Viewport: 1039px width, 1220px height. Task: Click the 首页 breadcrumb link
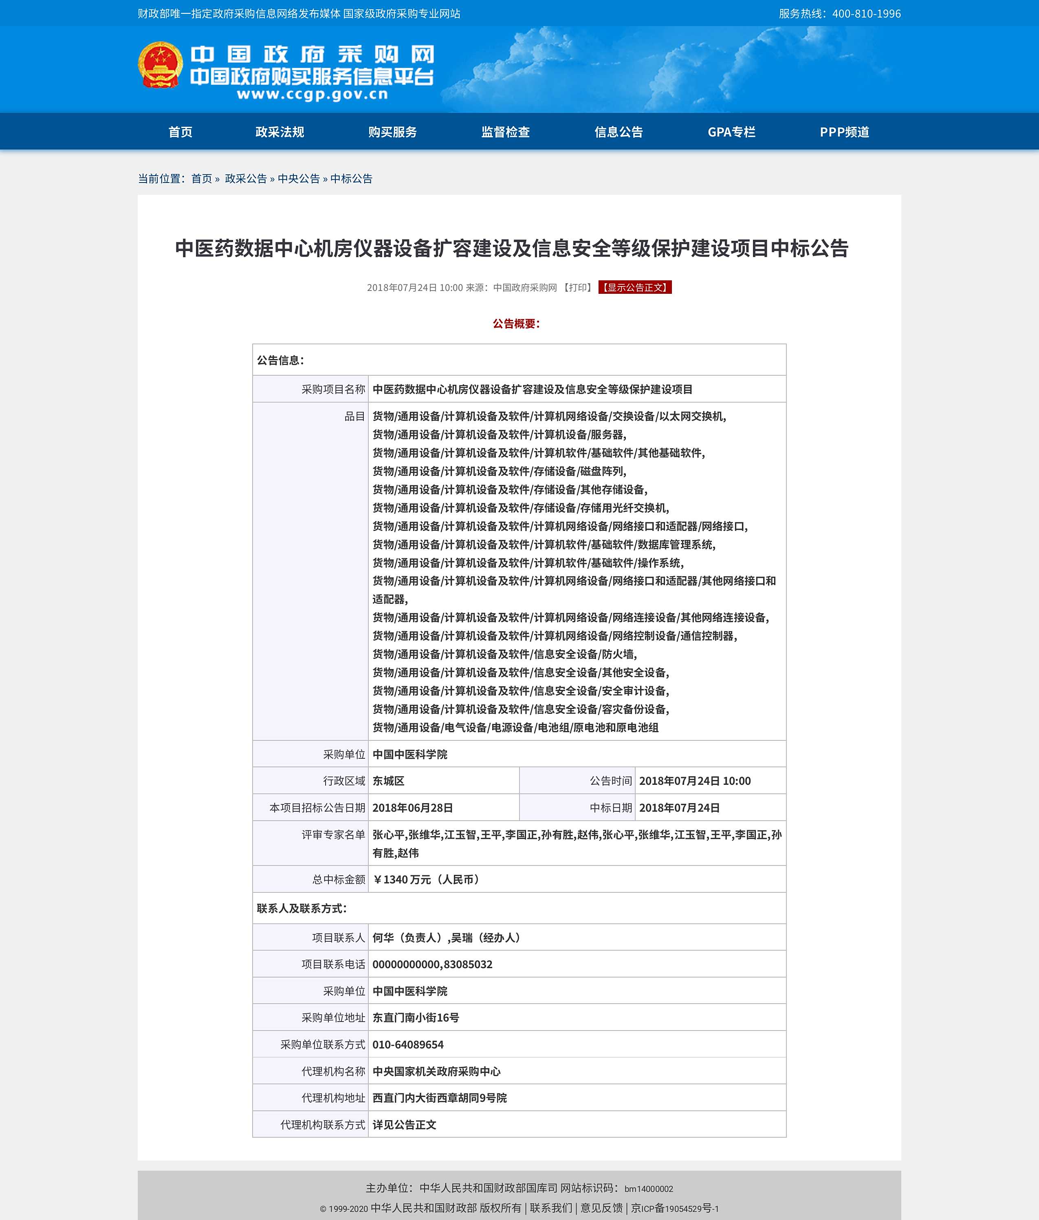[201, 178]
